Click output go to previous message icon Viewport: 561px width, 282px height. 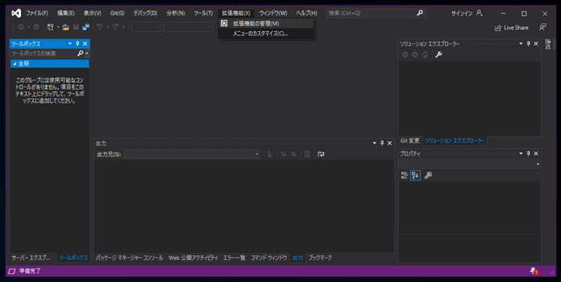tap(284, 154)
